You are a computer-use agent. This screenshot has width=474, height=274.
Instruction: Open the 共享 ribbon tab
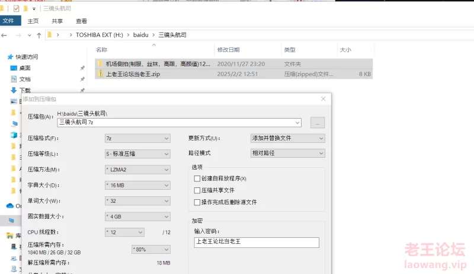click(57, 21)
